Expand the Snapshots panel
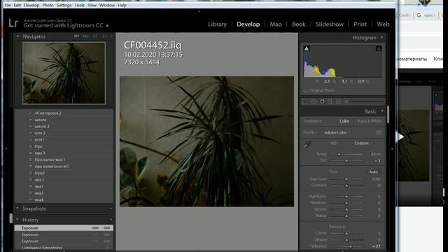The width and height of the screenshot is (448, 252). pos(17,209)
